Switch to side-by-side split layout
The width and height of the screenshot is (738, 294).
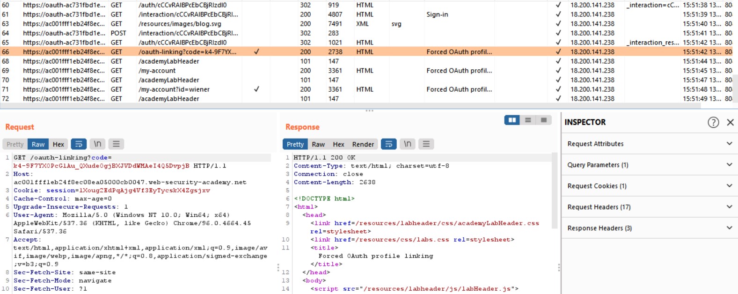[512, 120]
